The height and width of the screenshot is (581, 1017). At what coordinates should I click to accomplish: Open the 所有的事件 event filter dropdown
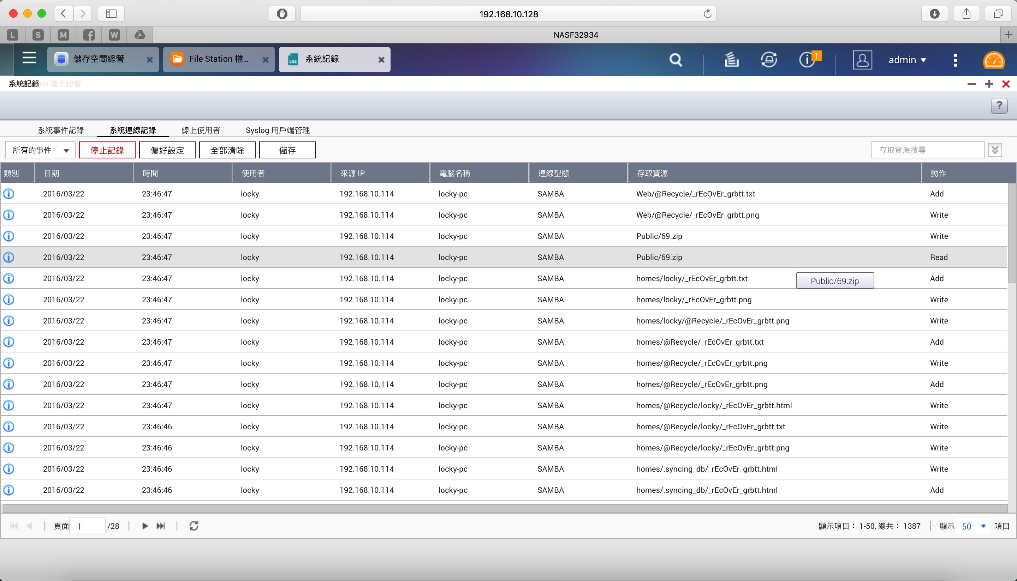pos(40,150)
